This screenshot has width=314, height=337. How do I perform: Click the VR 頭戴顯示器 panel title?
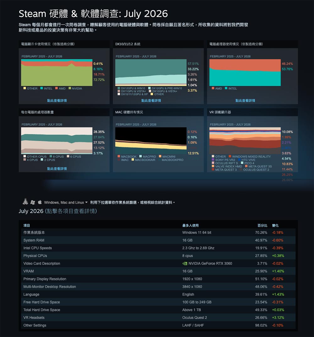pyautogui.click(x=220, y=112)
